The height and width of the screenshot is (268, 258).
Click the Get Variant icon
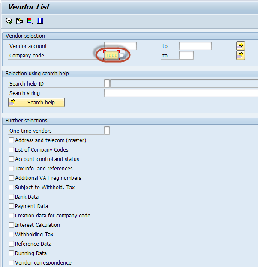tap(19, 21)
